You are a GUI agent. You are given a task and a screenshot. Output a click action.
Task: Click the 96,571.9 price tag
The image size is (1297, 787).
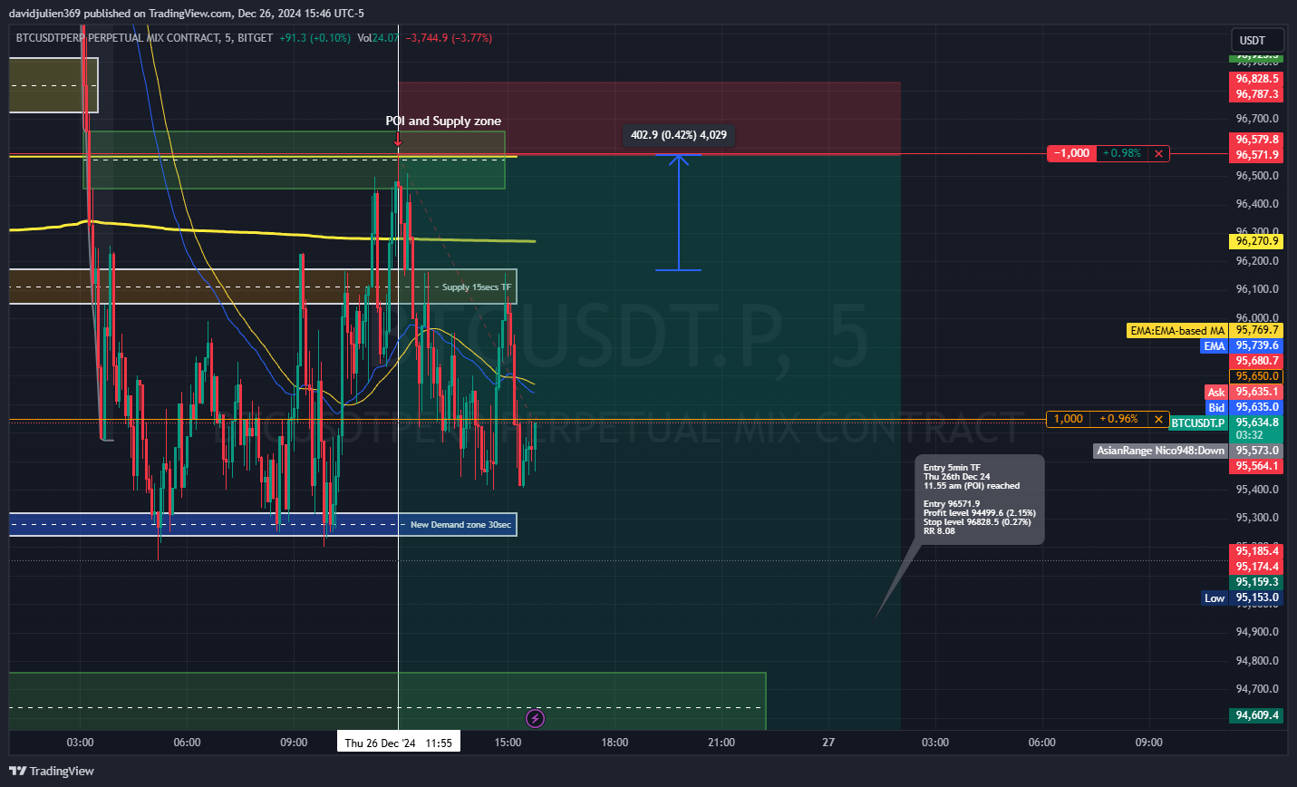coord(1257,155)
